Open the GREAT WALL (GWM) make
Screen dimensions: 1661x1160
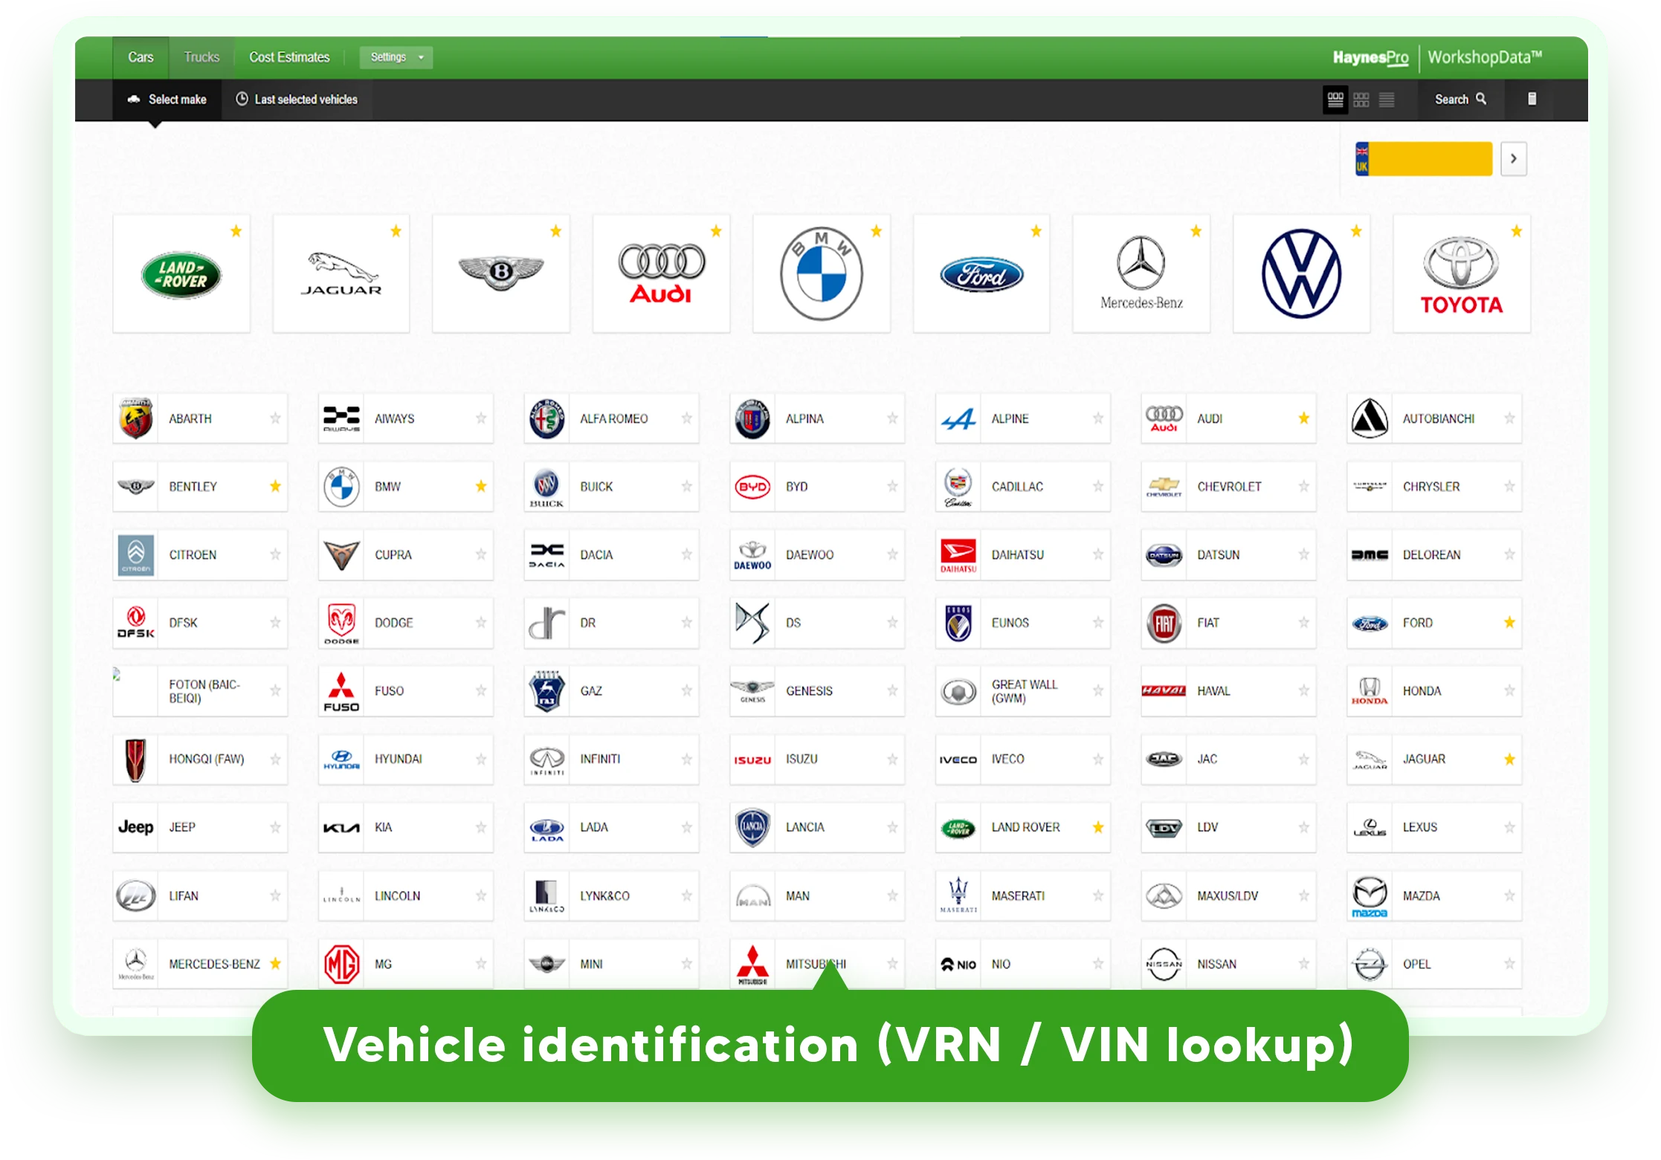click(x=1022, y=691)
